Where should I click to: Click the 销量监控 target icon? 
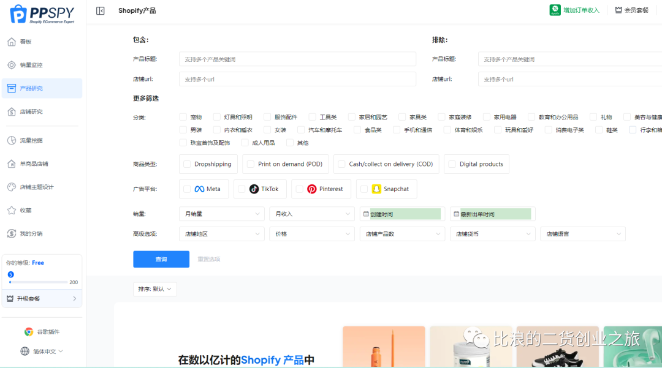12,65
